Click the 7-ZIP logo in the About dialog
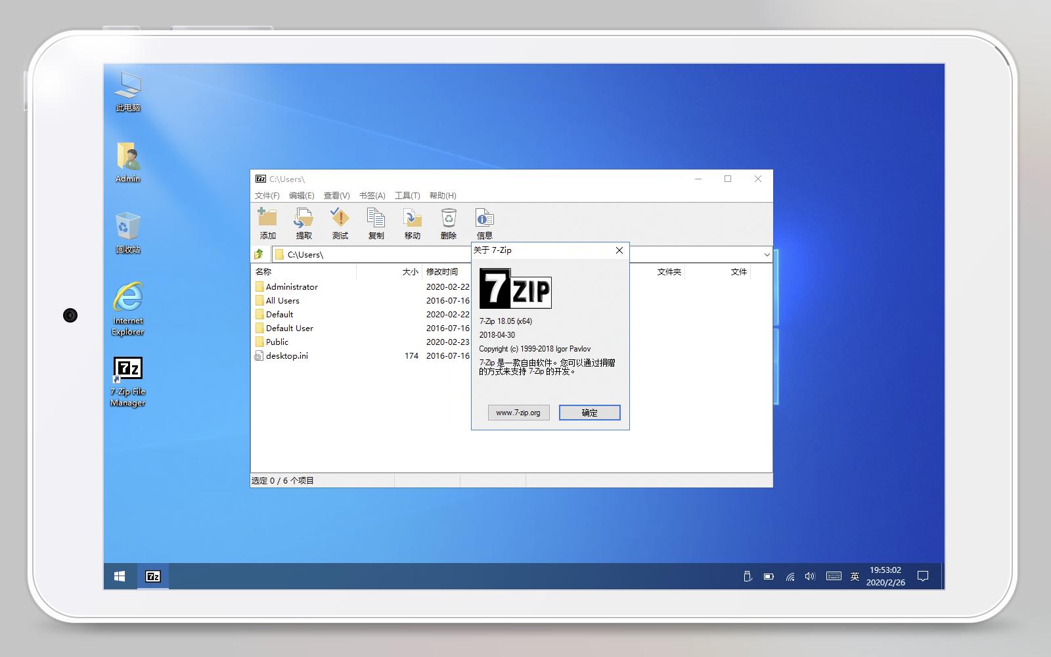This screenshot has height=657, width=1051. (515, 288)
